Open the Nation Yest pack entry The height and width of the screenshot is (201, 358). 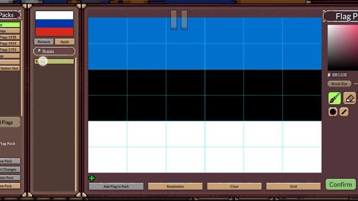(x=10, y=68)
